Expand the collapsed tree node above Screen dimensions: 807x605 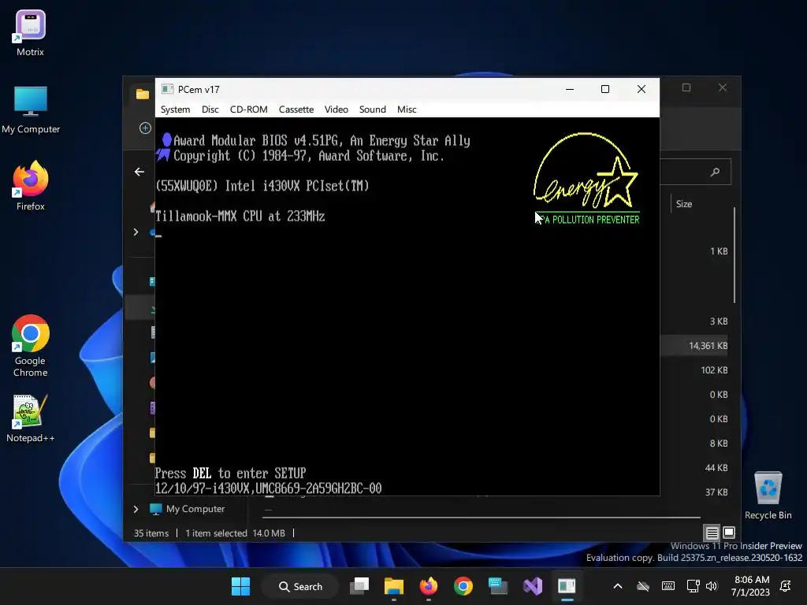(x=136, y=232)
